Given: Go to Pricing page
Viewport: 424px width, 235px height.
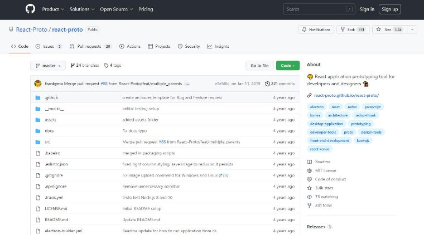Looking at the screenshot, I should pos(146,9).
